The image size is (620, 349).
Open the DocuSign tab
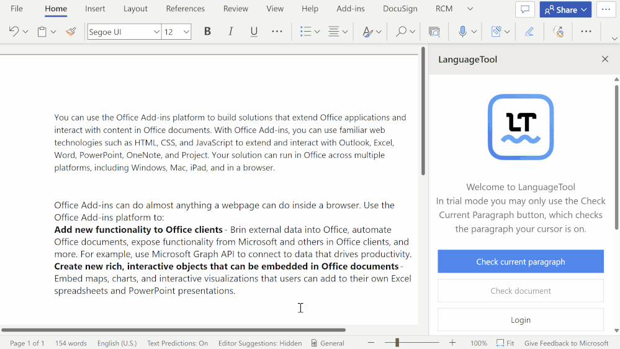coord(400,9)
